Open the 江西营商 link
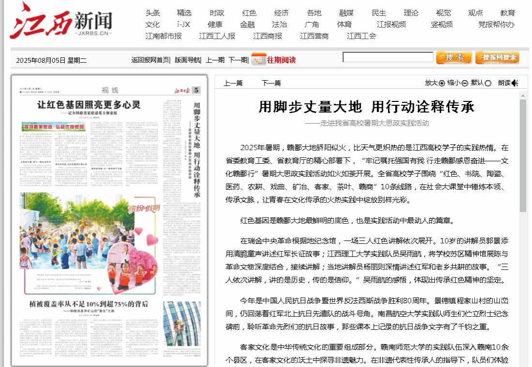Viewport: 532px width, 367px height. [x=314, y=36]
